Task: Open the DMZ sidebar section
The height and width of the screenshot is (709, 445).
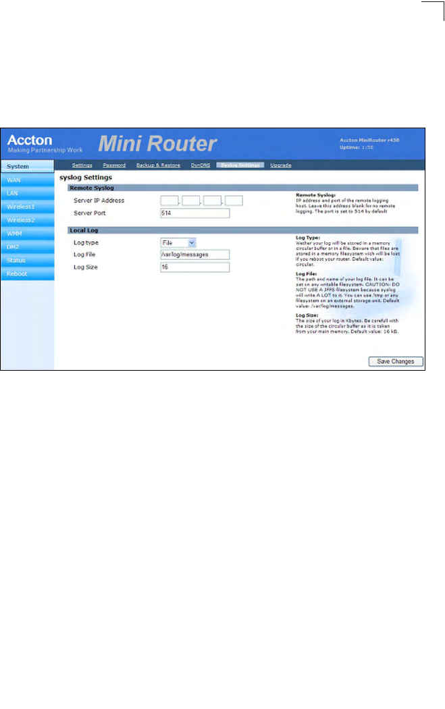Action: tap(27, 247)
